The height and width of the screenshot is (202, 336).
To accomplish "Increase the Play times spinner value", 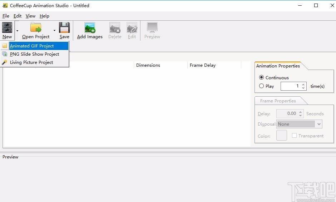I will [303, 85].
